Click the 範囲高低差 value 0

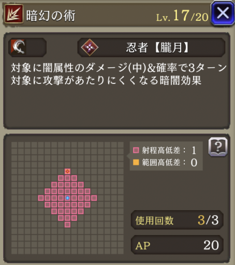(x=194, y=163)
